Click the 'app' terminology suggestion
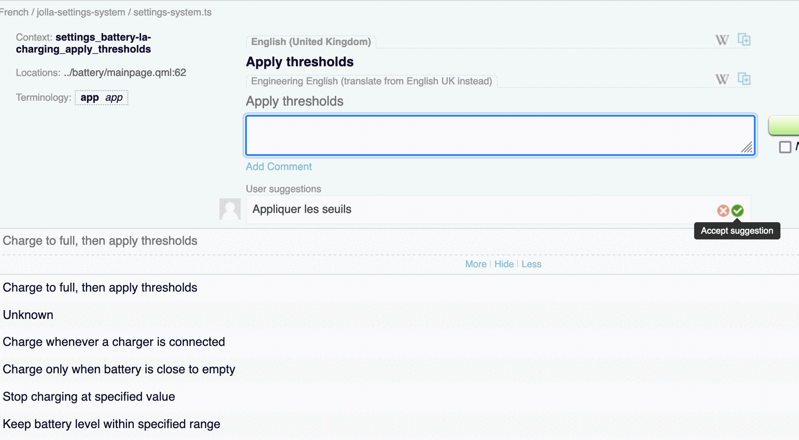Viewport: 799px width, 440px height. (x=101, y=98)
